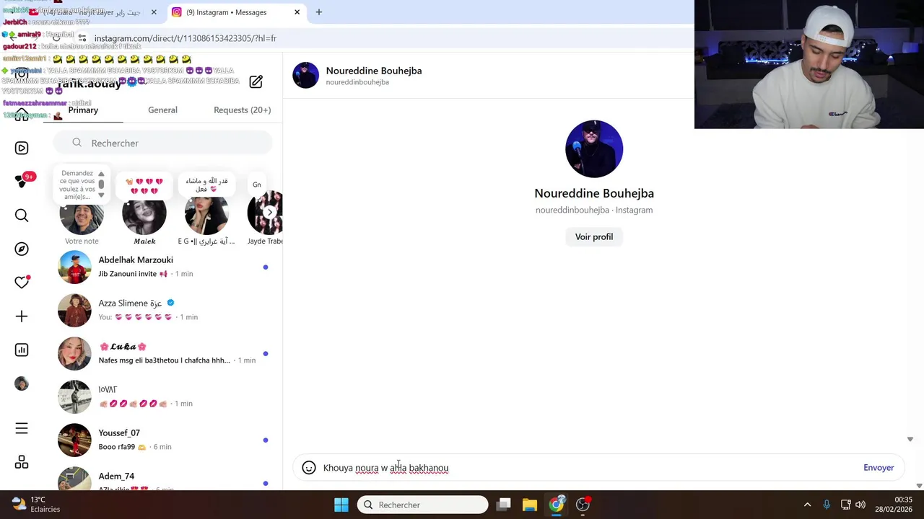Click the note bubble scroll arrows
Screen dimensions: 924x519
click(101, 185)
